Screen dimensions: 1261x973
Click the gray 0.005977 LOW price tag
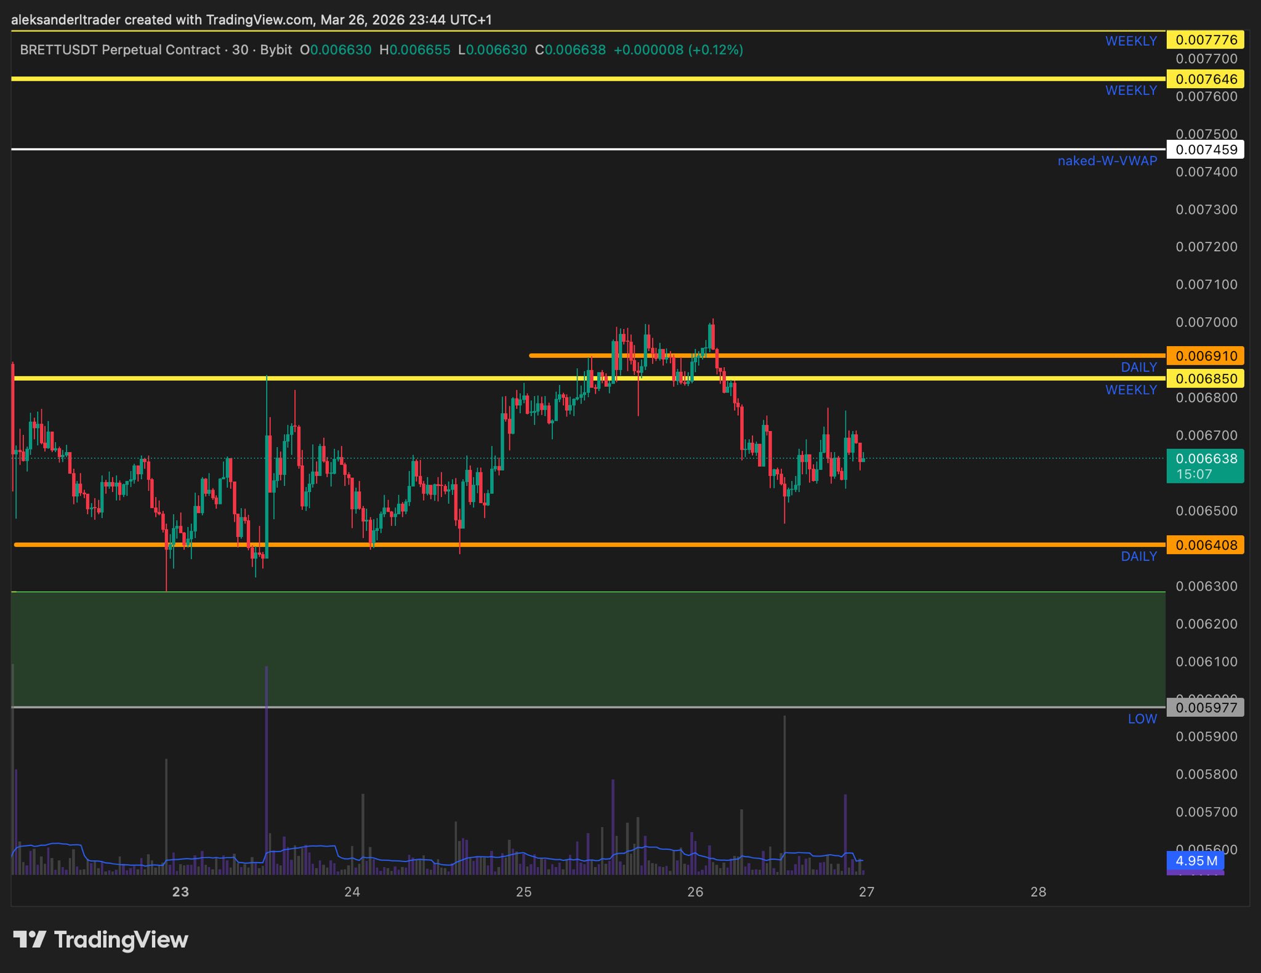tap(1205, 708)
